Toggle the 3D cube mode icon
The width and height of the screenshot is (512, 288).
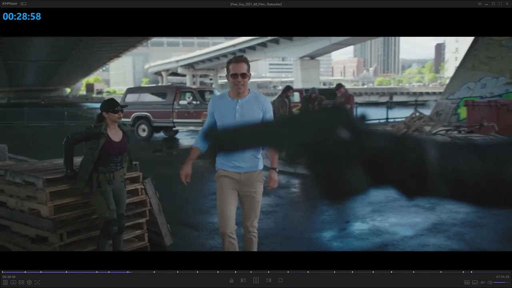click(29, 282)
